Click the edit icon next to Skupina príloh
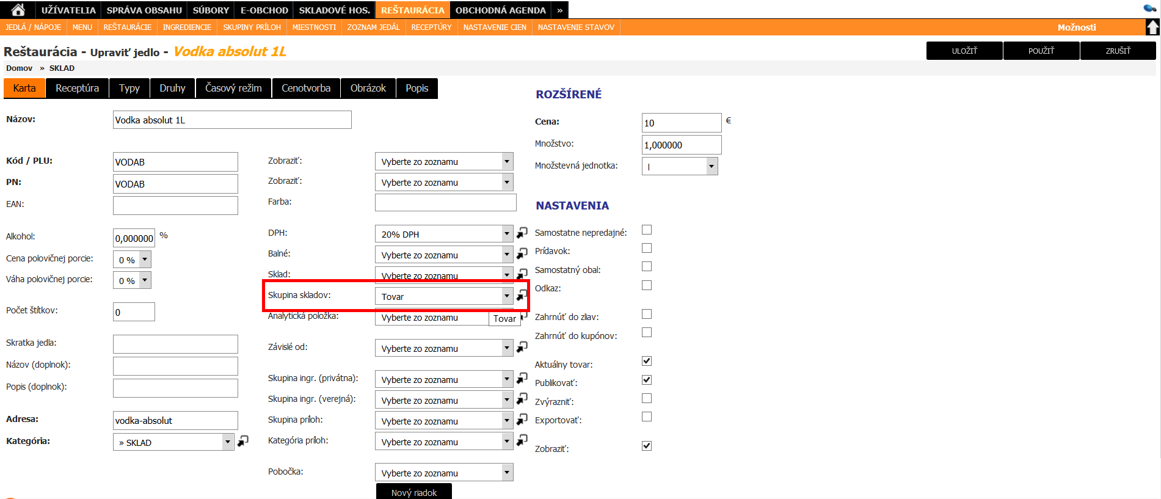This screenshot has width=1161, height=499. 522,420
